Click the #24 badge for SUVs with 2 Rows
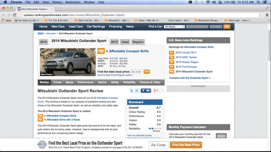This screenshot has width=271, height=152. [40, 120]
